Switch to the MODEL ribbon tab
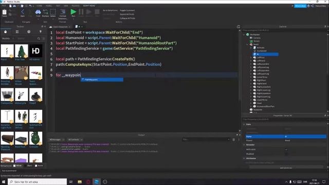This screenshot has width=329, height=185. pos(49,6)
